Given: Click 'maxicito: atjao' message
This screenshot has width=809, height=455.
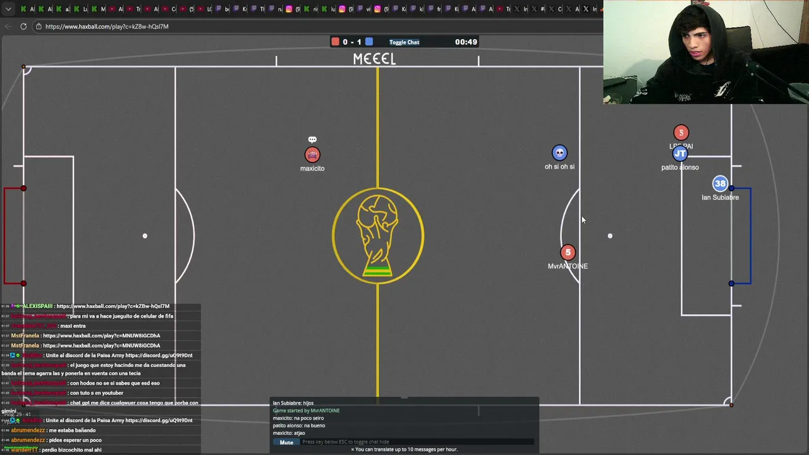Looking at the screenshot, I should tap(289, 434).
